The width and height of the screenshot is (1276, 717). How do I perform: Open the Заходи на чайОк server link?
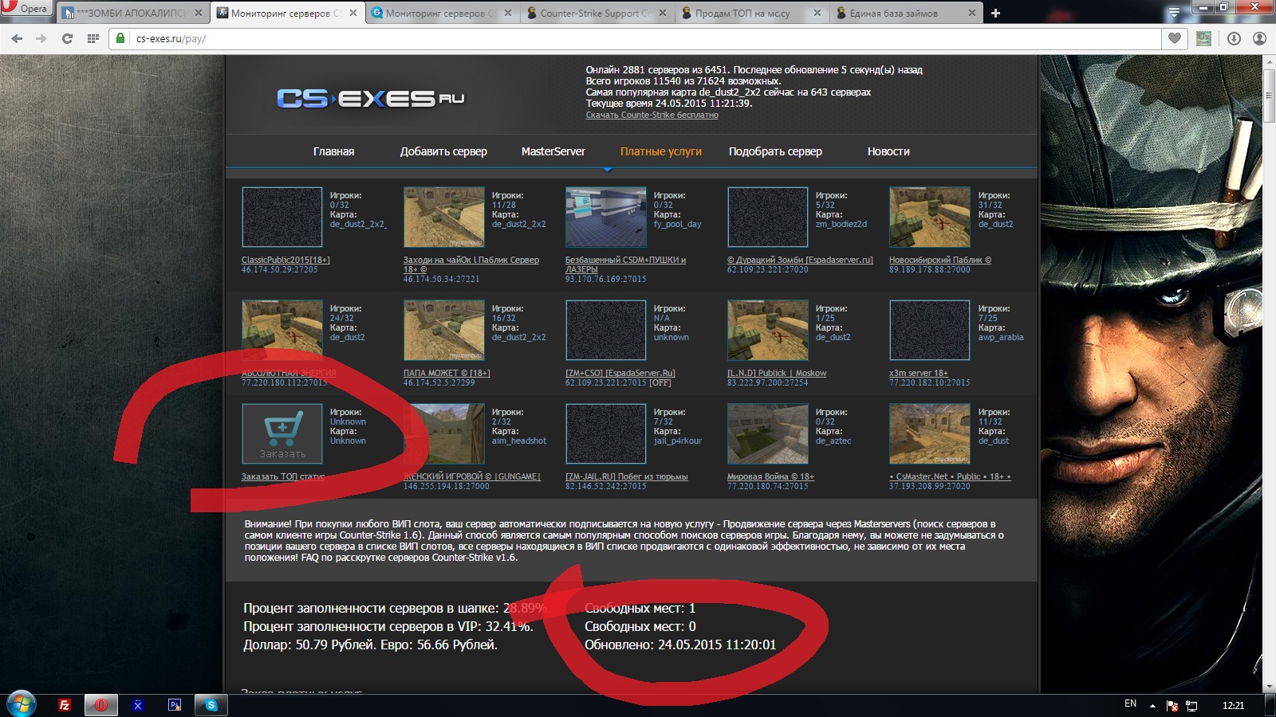pos(471,264)
